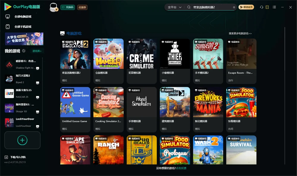Open the 游戏库> link
This screenshot has height=176, width=297.
pyautogui.click(x=37, y=51)
